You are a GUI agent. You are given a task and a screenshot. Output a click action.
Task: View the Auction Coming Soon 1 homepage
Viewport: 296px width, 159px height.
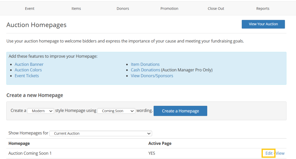coord(280,153)
